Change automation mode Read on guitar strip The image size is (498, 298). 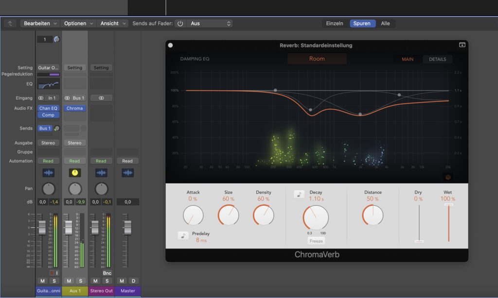click(48, 161)
